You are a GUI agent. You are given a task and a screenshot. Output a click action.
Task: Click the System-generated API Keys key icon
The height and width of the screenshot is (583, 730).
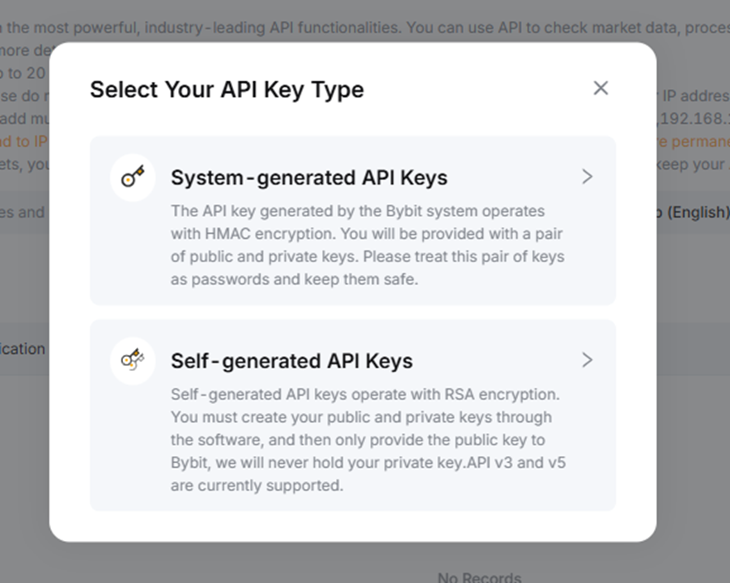[133, 177]
